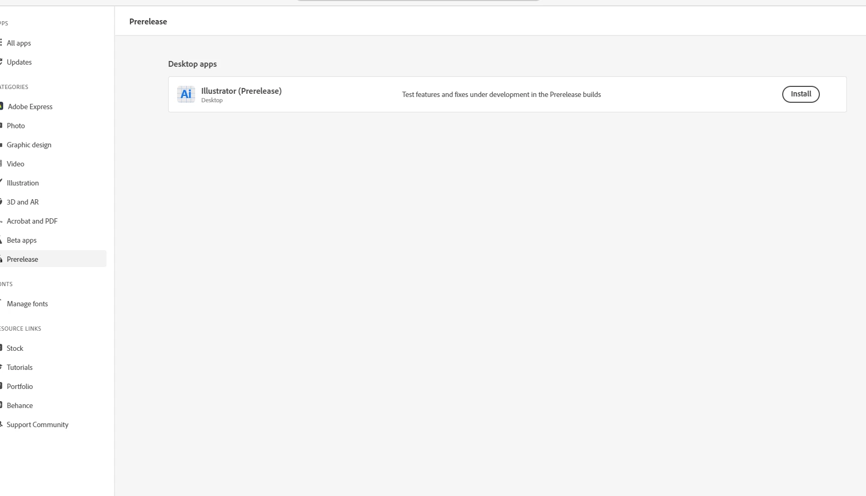Select Prerelease in sidebar

point(53,259)
